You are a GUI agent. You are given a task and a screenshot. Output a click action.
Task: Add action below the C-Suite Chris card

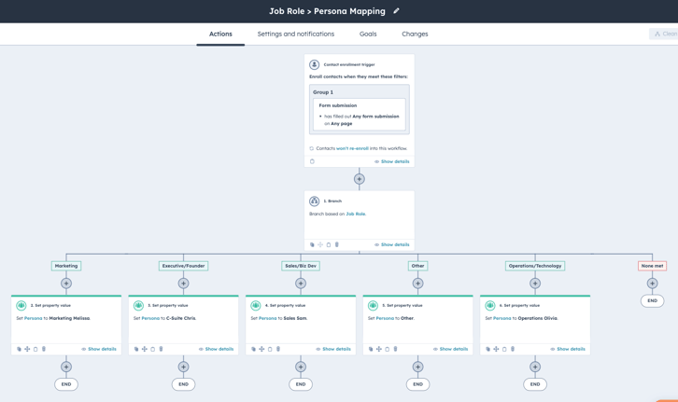pyautogui.click(x=183, y=367)
